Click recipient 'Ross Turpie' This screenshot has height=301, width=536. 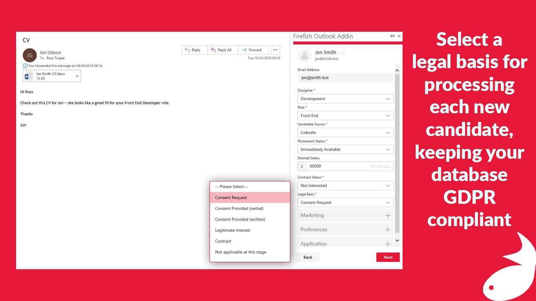click(55, 58)
